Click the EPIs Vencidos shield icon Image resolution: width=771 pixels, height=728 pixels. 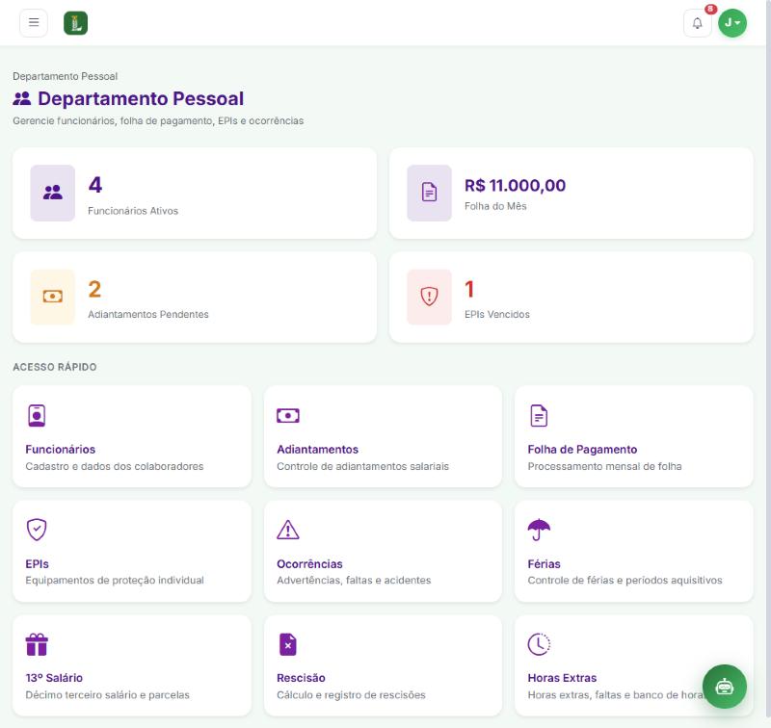click(429, 297)
